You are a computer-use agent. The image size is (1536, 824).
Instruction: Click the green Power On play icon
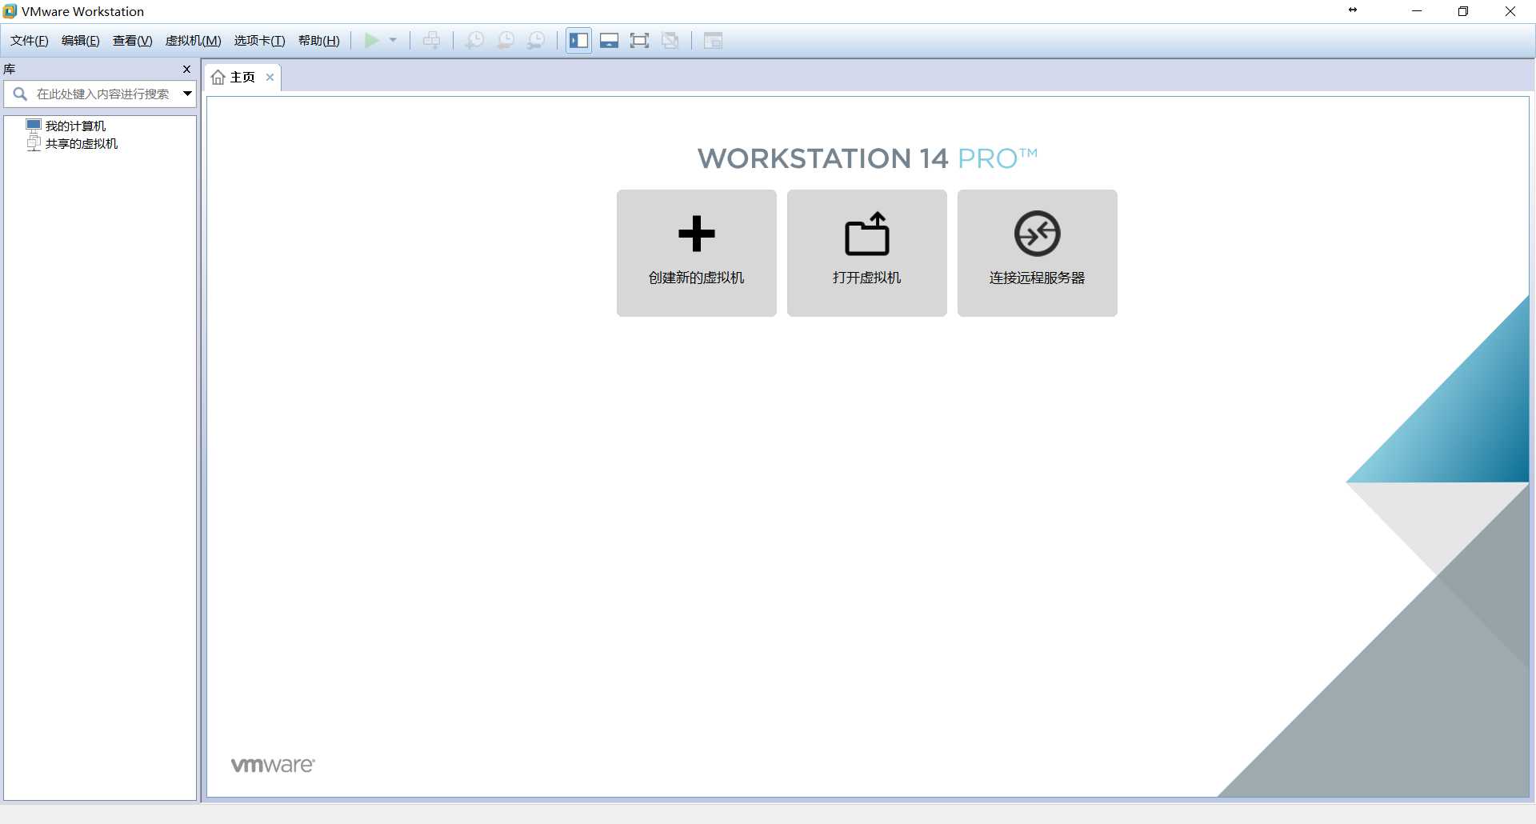[x=372, y=41]
